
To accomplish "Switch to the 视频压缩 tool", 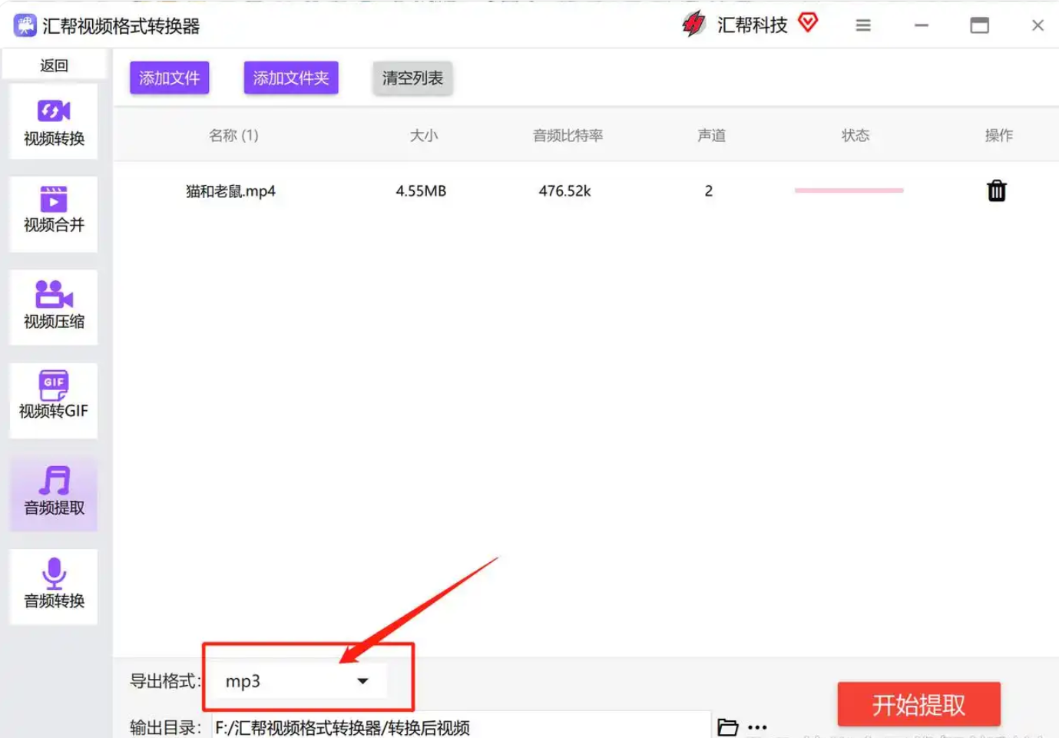I will tap(53, 307).
